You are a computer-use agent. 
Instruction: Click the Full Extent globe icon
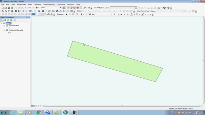pyautogui.click(x=12, y=11)
